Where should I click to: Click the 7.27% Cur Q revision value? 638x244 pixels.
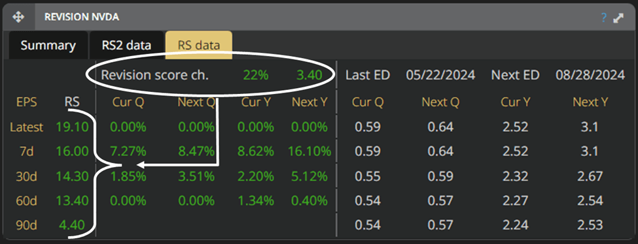128,152
